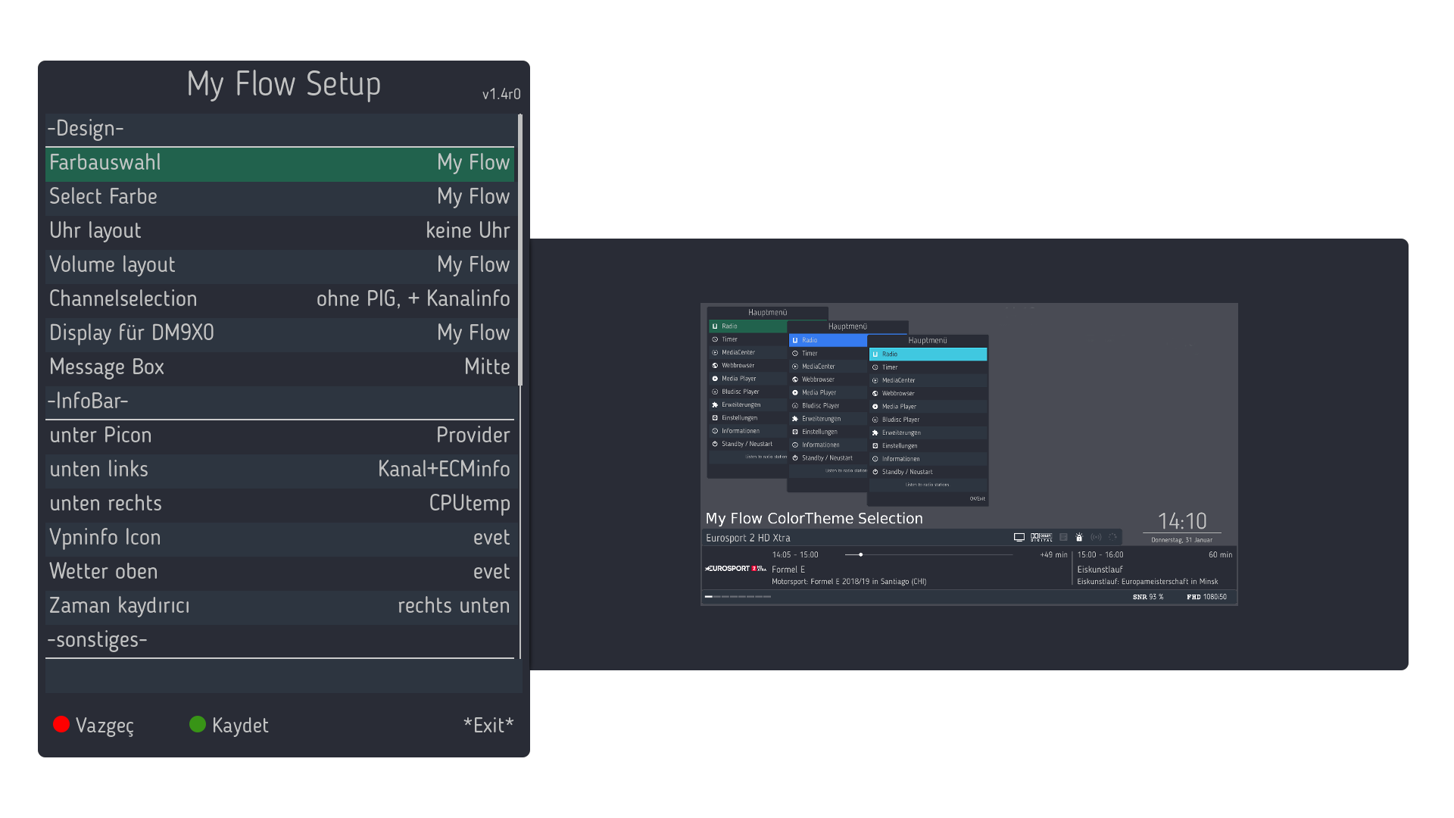Click the Eurosport logo in preview infobar

tap(735, 569)
